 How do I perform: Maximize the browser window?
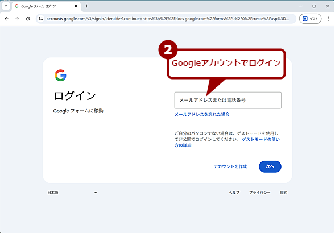coord(314,6)
